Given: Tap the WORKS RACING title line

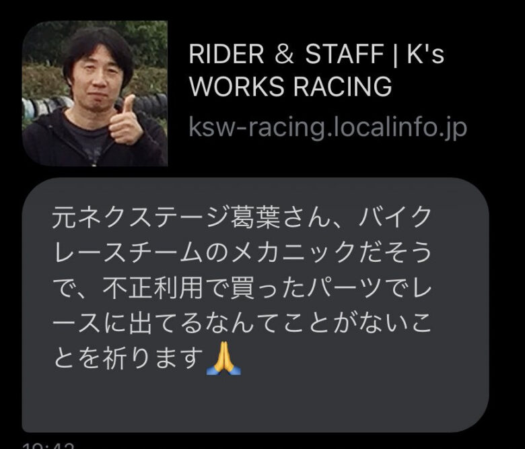Looking at the screenshot, I should pos(290,86).
